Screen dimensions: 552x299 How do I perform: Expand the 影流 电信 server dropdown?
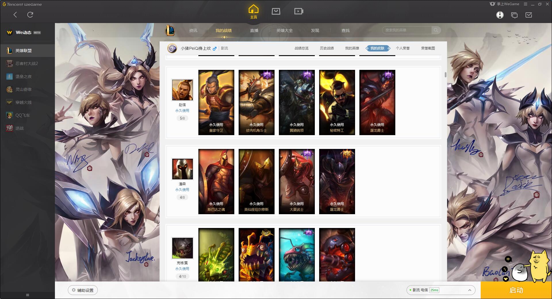[441, 290]
